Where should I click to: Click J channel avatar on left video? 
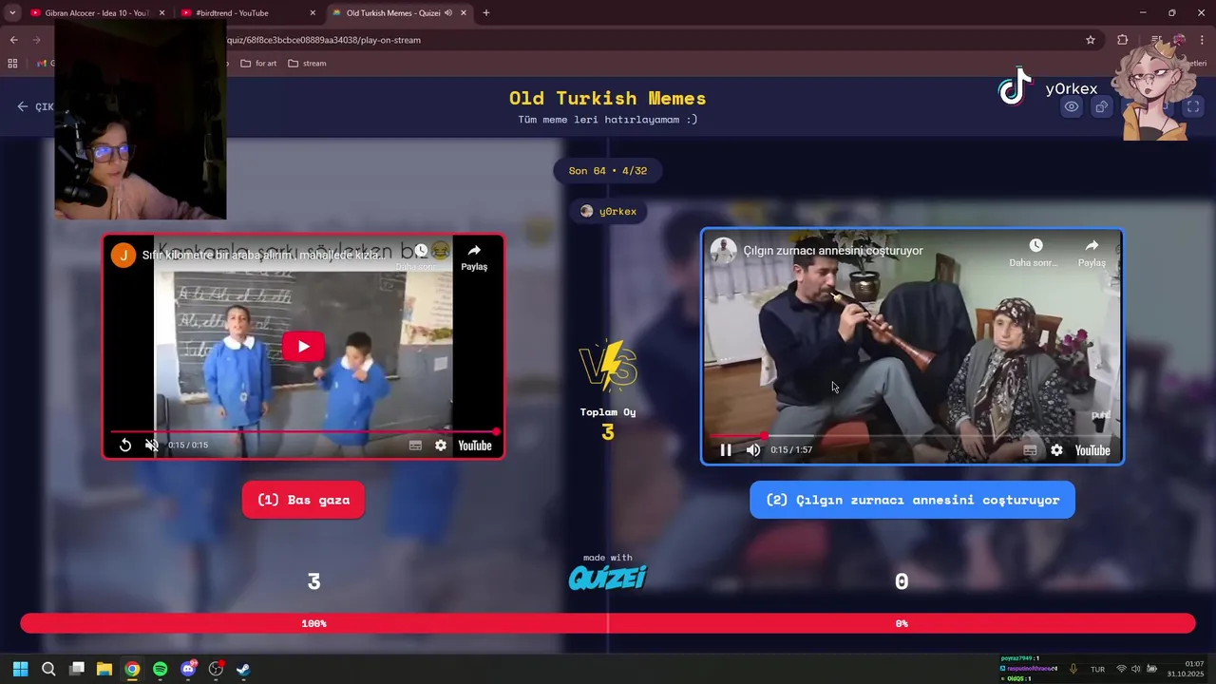click(x=123, y=255)
